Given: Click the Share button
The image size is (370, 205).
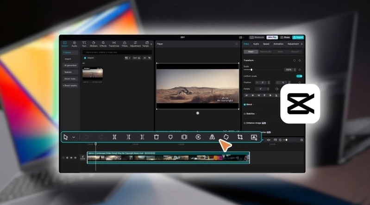Looking at the screenshot, I should 285,37.
